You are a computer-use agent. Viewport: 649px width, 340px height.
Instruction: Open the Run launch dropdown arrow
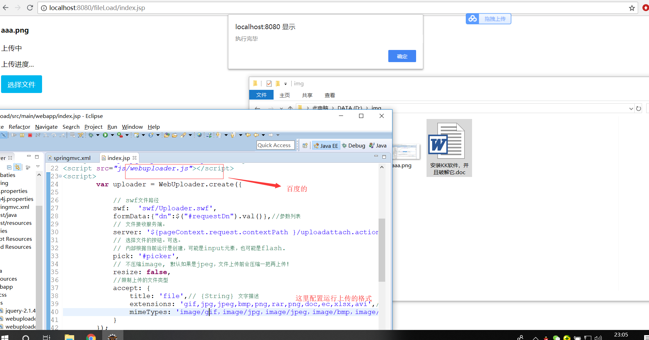pos(112,135)
